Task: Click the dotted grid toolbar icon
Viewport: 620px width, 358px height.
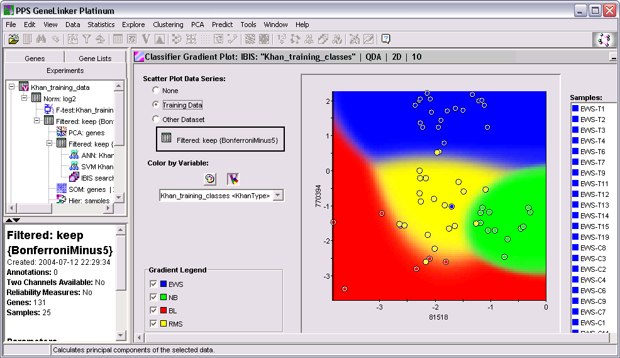Action: [x=205, y=39]
